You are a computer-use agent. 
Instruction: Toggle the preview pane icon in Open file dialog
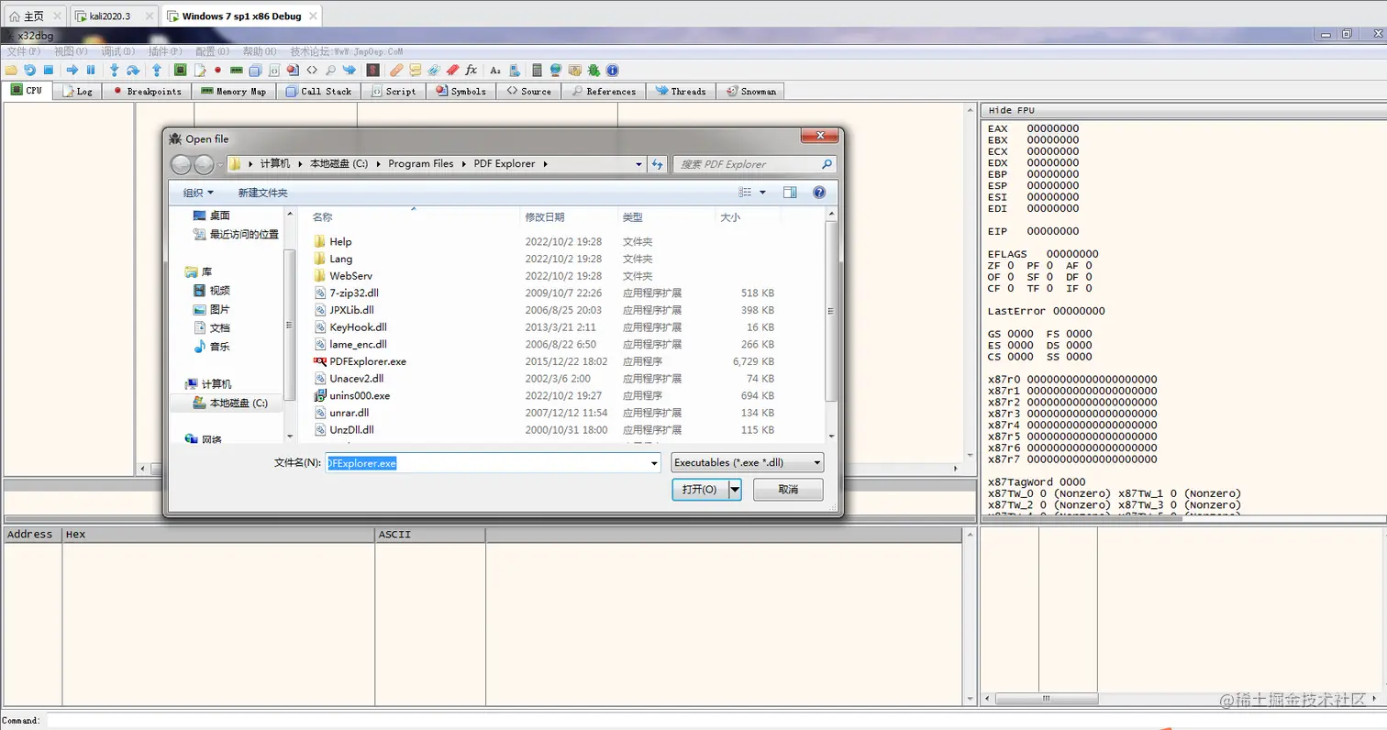click(790, 193)
